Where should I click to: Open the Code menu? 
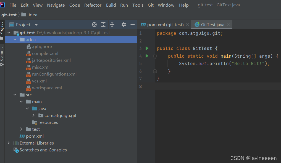pyautogui.click(x=75, y=5)
